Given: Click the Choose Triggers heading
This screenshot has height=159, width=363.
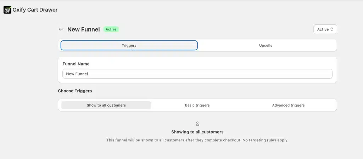Looking at the screenshot, I should coord(75,91).
